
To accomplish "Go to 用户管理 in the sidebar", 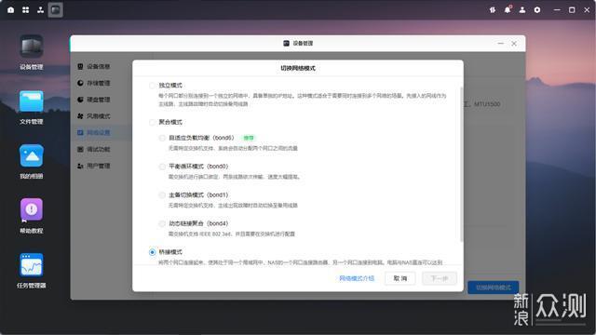I will click(x=94, y=166).
